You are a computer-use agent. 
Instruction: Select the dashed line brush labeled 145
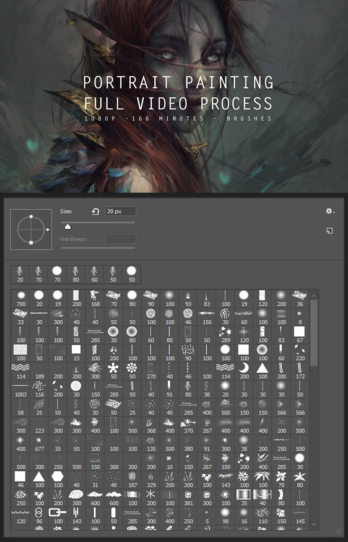click(x=300, y=516)
